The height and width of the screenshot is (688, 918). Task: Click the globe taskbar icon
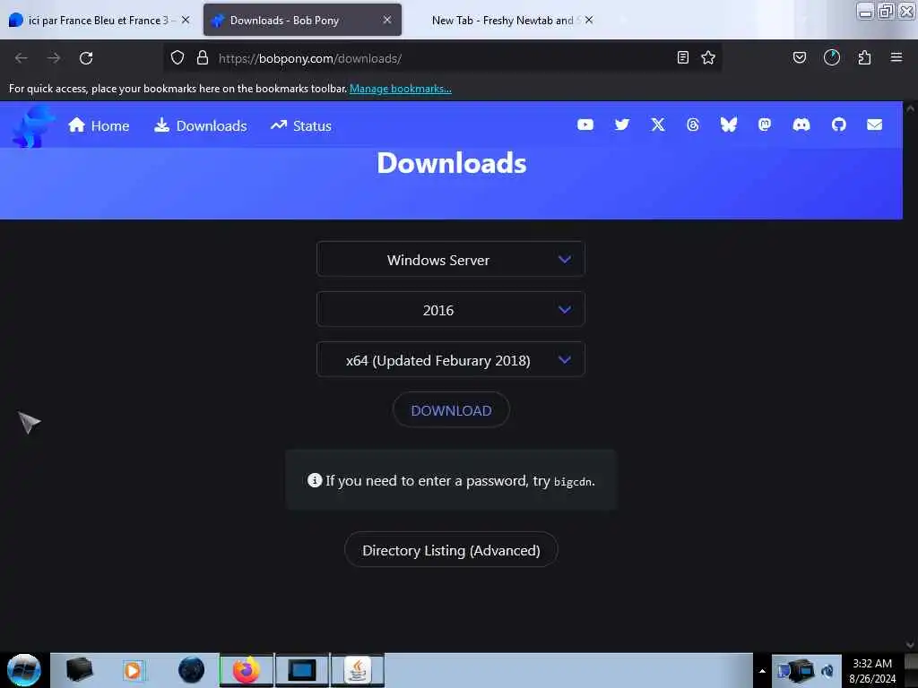[191, 670]
